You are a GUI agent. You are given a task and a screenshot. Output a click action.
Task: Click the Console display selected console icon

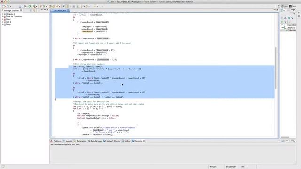pyautogui.click(x=282, y=141)
